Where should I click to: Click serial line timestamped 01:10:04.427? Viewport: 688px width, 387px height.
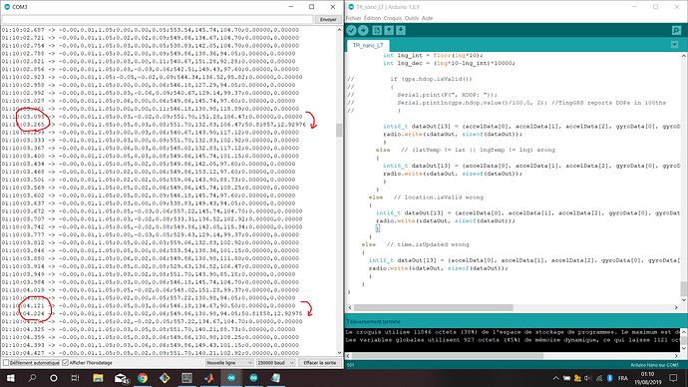point(150,353)
